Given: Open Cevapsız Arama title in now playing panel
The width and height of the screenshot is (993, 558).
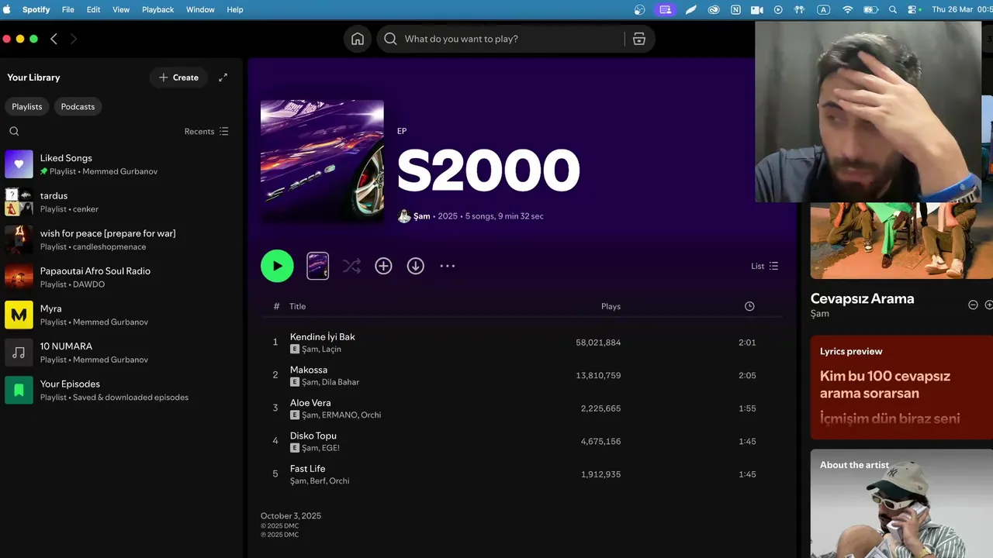Looking at the screenshot, I should pos(862,298).
